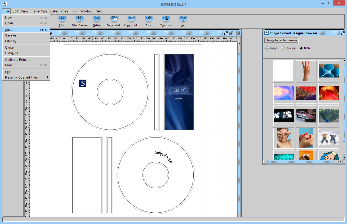This screenshot has height=224, width=347.
Task: Choose Save All from the File menu
Action: [x=26, y=41]
